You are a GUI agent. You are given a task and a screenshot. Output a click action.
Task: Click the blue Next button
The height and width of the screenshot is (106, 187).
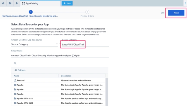click(176, 13)
